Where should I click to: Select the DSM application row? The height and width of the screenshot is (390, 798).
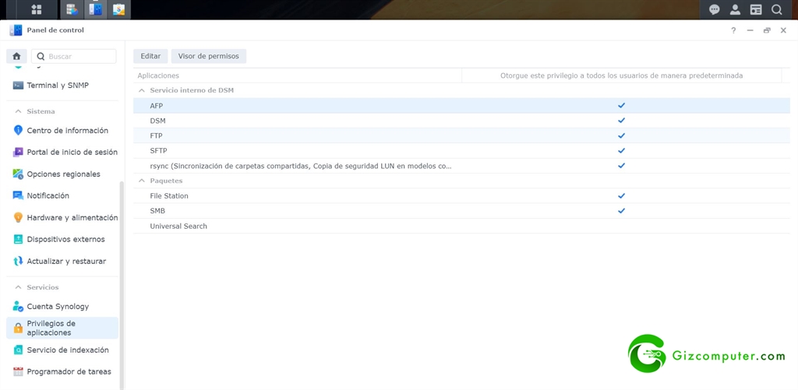coord(461,121)
